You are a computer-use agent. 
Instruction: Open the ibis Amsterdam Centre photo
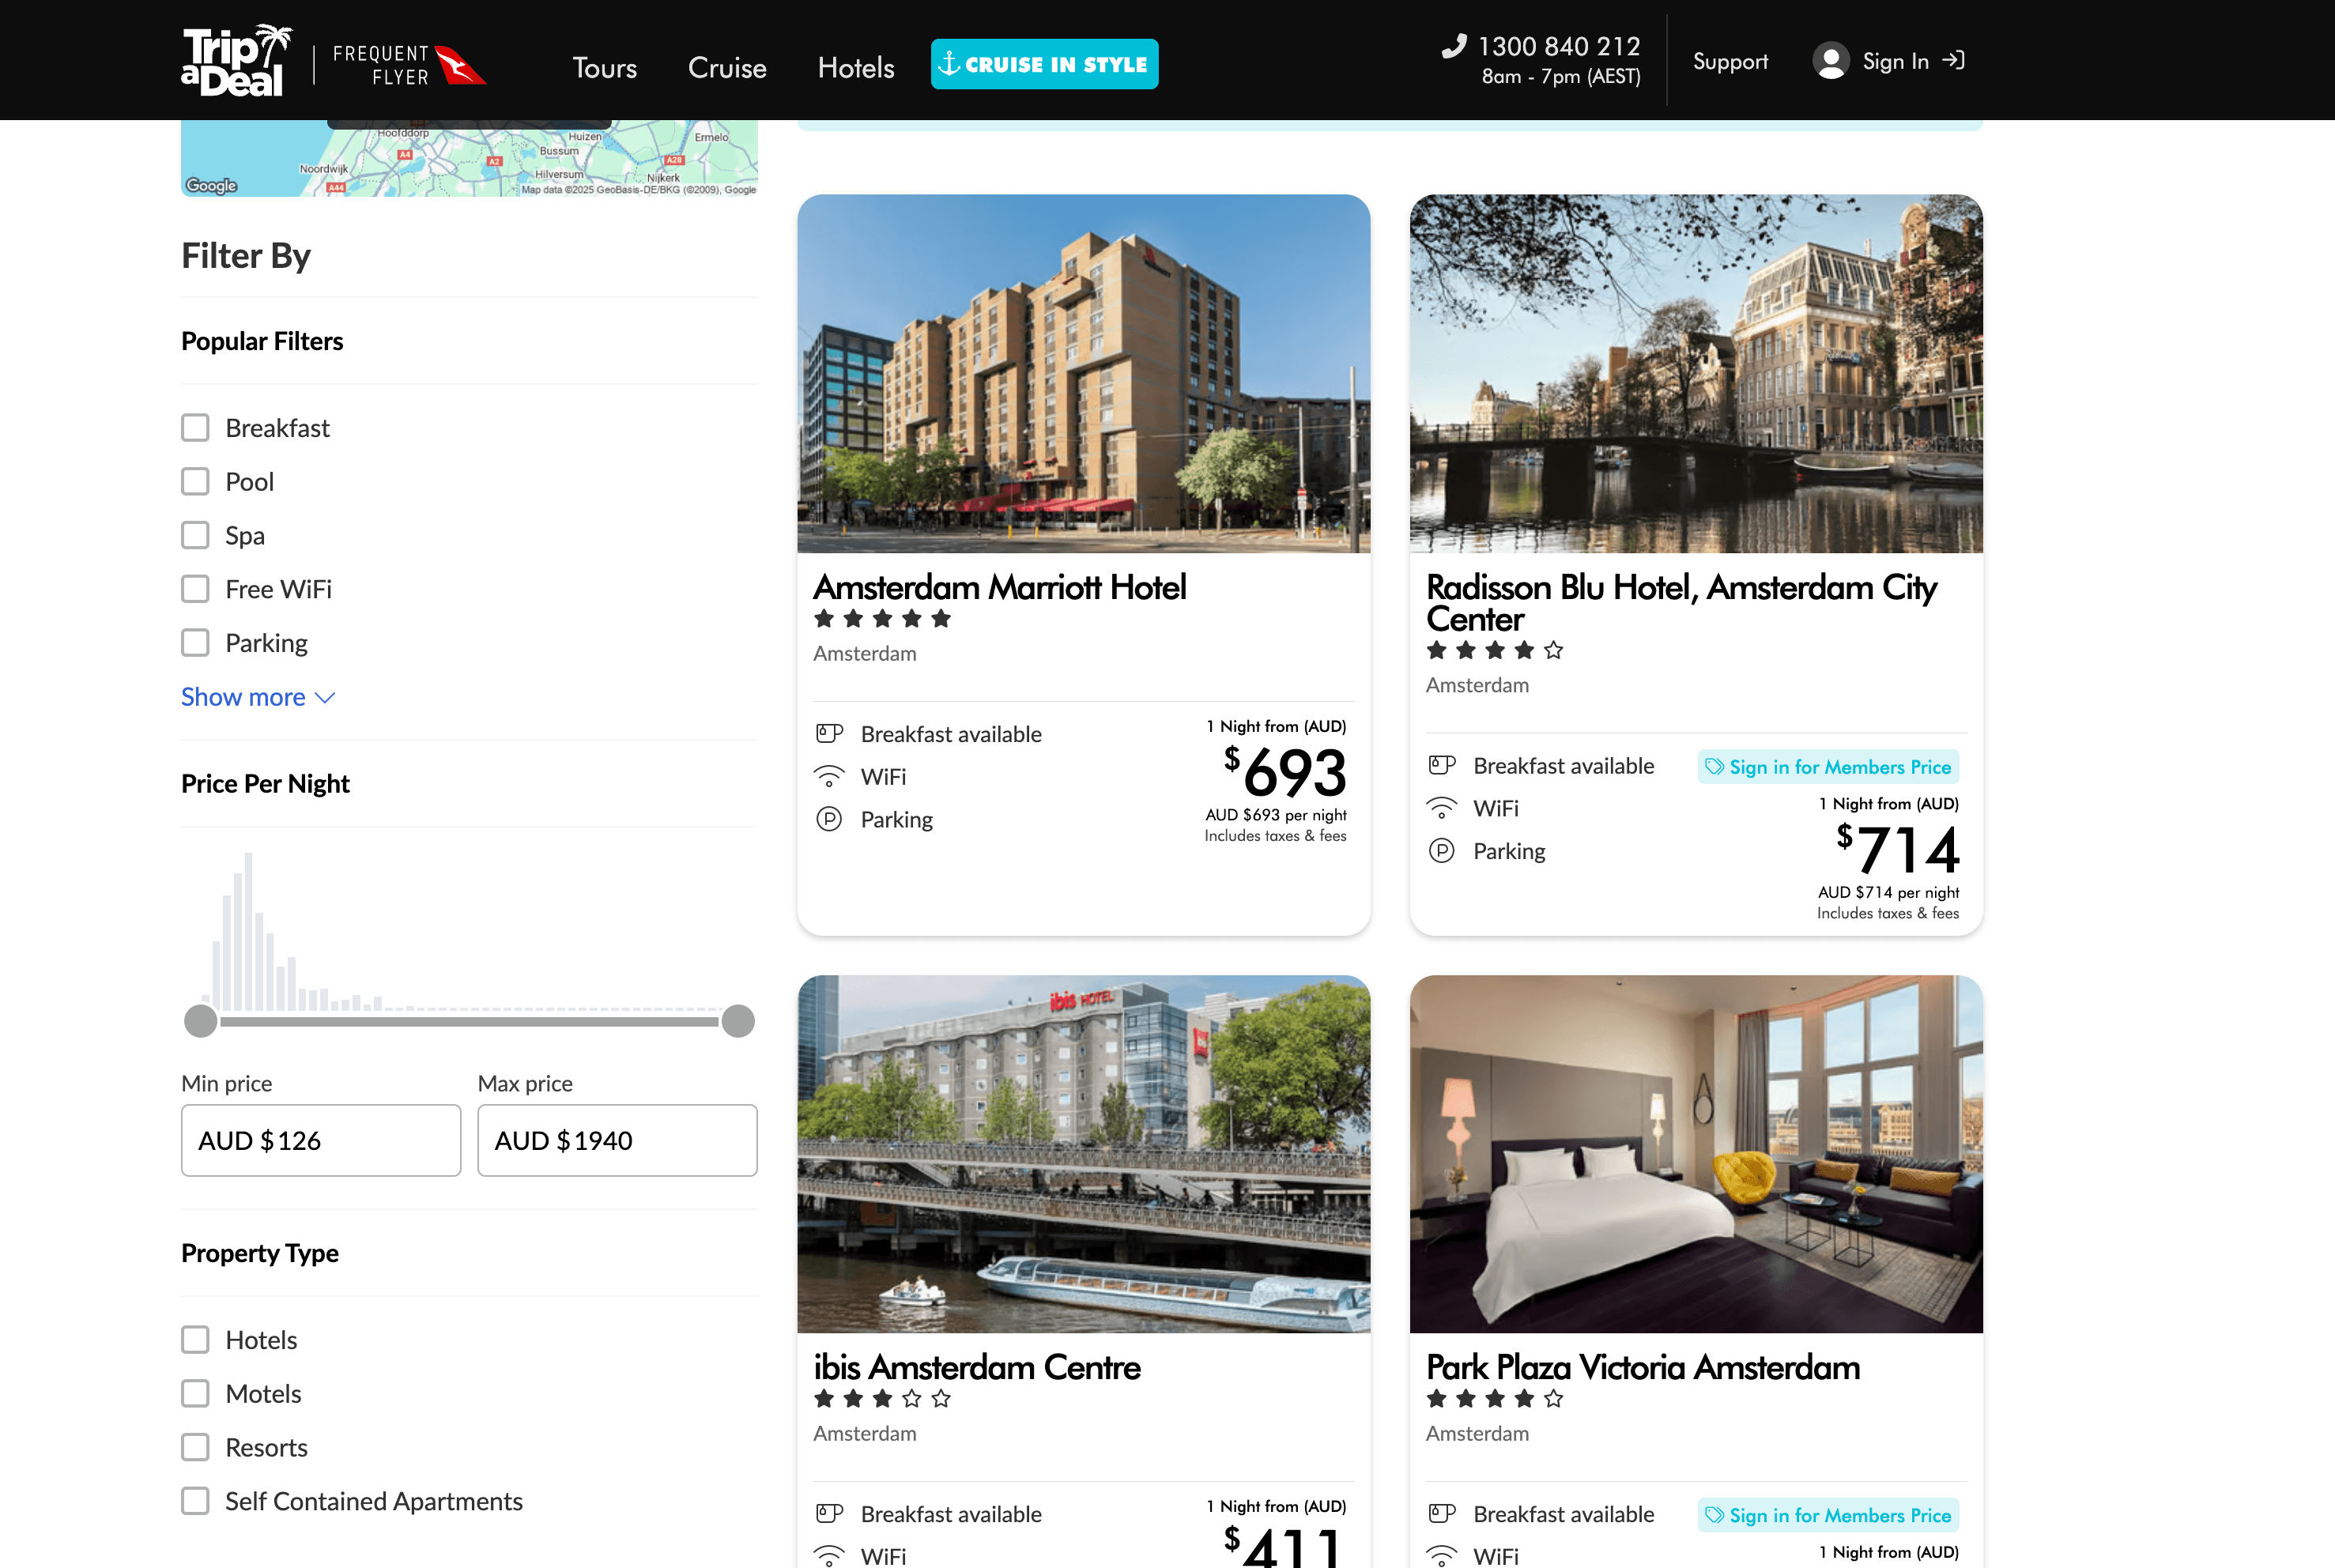[1083, 1154]
